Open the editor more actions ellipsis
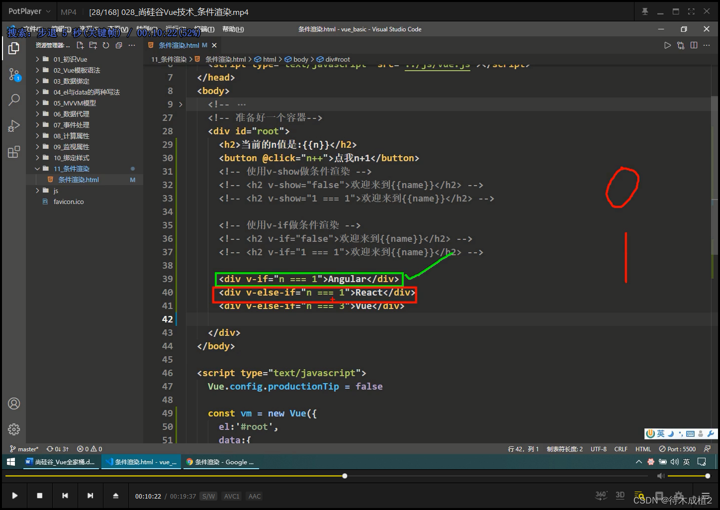The image size is (720, 510). tap(707, 45)
